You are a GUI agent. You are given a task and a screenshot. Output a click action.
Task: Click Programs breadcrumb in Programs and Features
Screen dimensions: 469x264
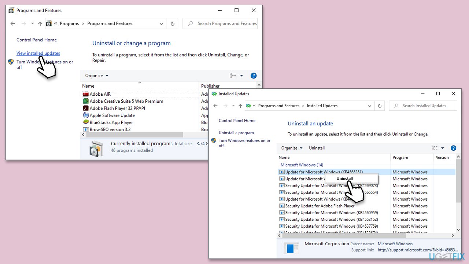click(x=69, y=23)
